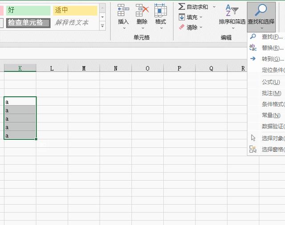Screen dimensions: 285x225
Task: Select the column R header
Action: 237,68
